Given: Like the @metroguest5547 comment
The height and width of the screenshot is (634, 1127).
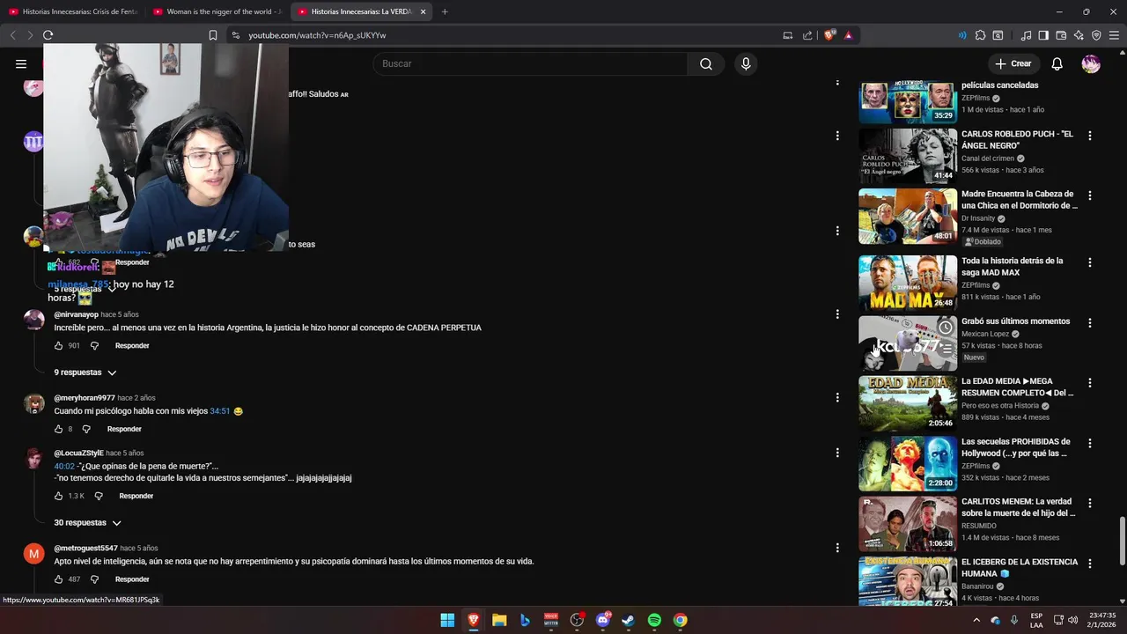Looking at the screenshot, I should pyautogui.click(x=59, y=579).
